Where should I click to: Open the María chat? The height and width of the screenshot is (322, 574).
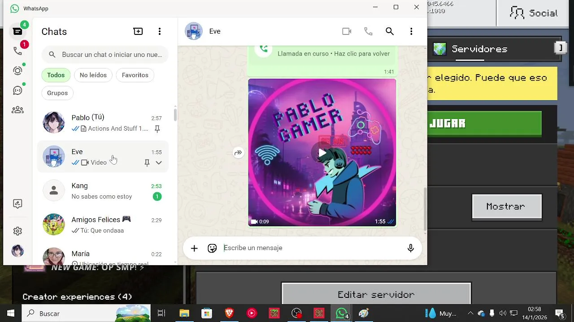(x=103, y=256)
